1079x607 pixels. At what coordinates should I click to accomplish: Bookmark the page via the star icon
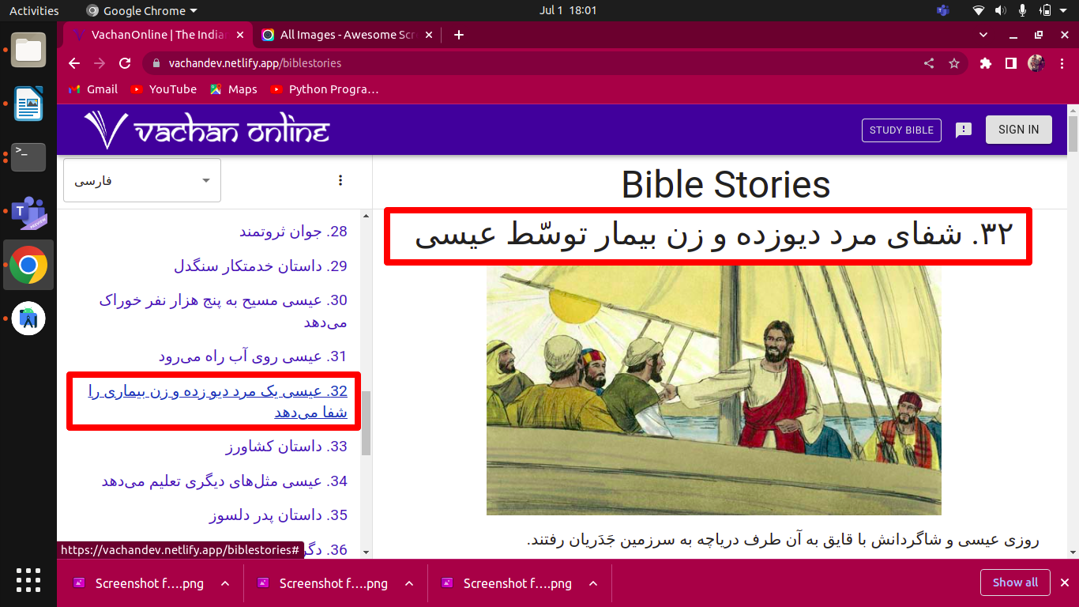(x=955, y=63)
